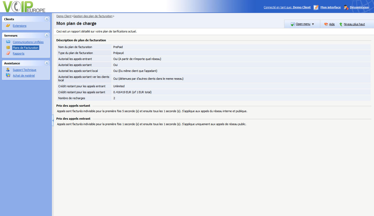Go to Gestion des plan de facturation breadcrumb

[93, 16]
